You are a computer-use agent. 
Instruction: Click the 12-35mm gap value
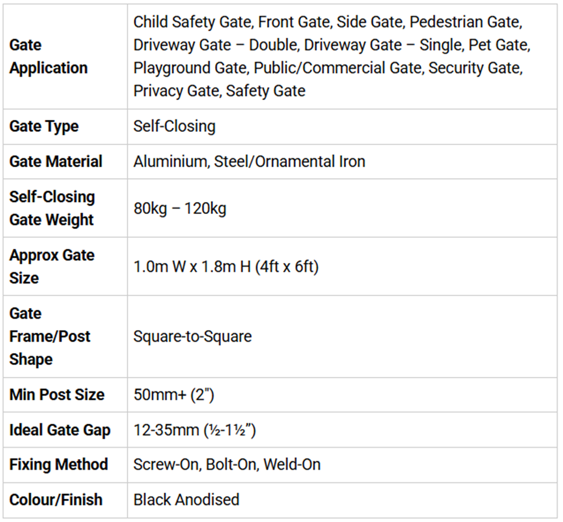tap(195, 430)
